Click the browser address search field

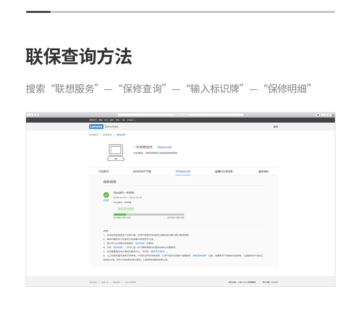(180, 115)
